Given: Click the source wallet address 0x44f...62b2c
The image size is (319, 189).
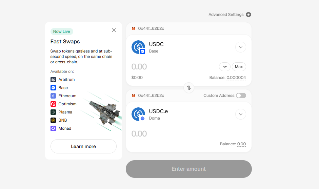Looking at the screenshot, I should tap(151, 28).
